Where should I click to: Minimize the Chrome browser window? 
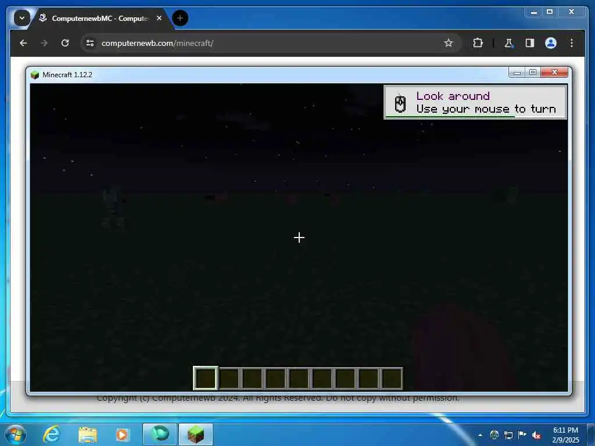pyautogui.click(x=534, y=12)
